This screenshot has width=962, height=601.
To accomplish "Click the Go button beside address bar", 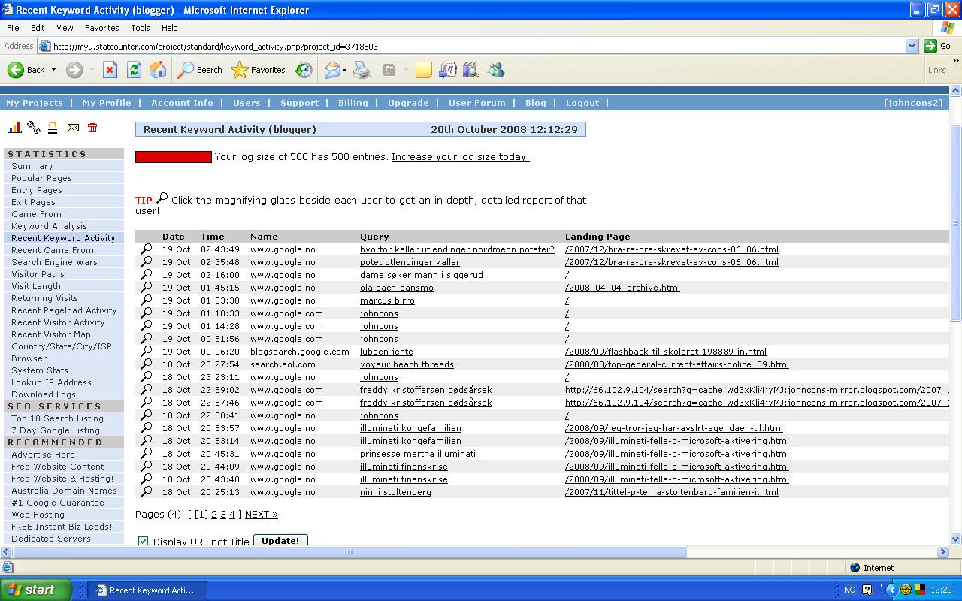I will click(x=937, y=46).
